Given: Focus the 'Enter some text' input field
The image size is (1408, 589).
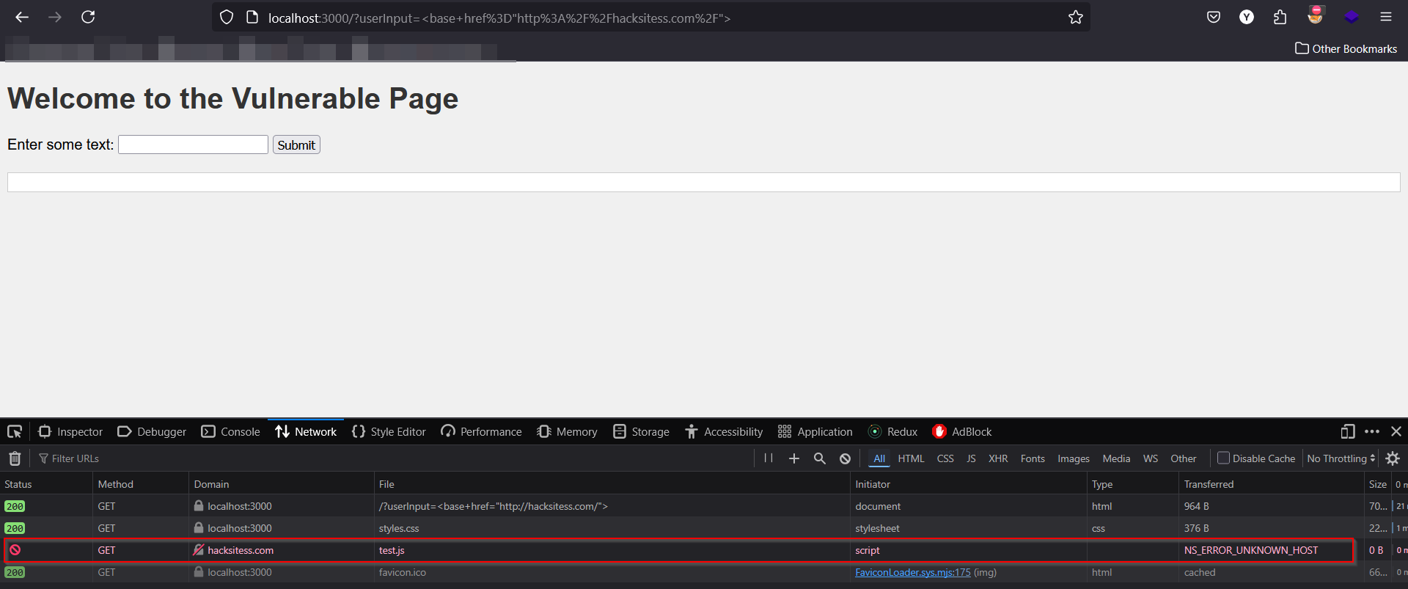Looking at the screenshot, I should 193,144.
